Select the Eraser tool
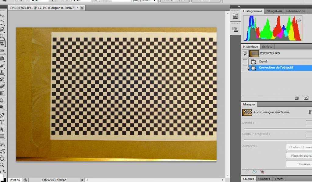312x182 pixels. [2, 86]
